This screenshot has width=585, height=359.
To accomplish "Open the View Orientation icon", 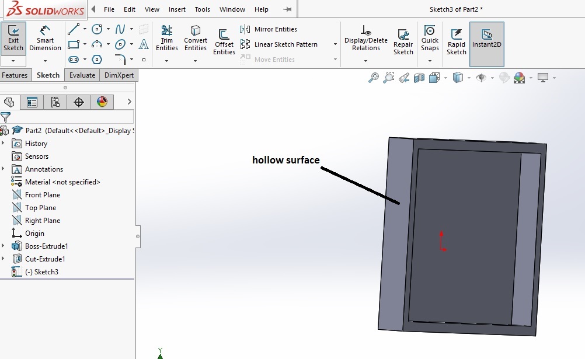I will click(434, 78).
